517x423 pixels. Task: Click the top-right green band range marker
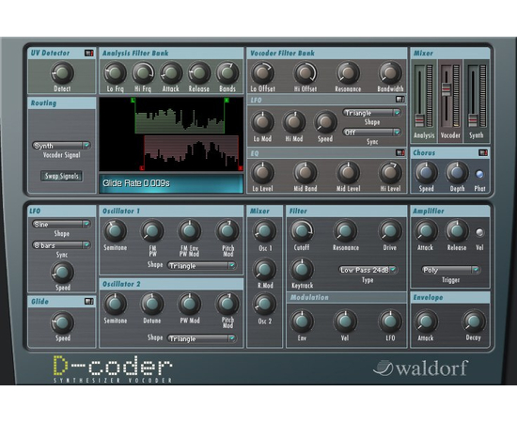(227, 100)
